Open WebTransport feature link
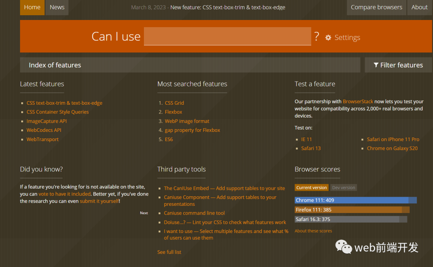Viewport: 433px width, 267px height. tap(42, 139)
